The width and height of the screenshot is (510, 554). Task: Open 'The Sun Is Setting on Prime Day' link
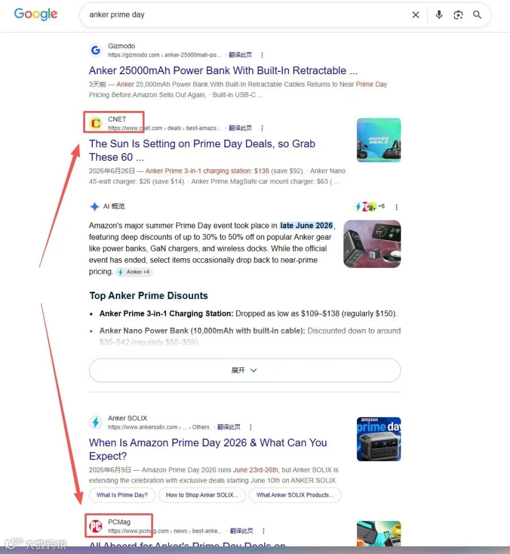pyautogui.click(x=202, y=150)
